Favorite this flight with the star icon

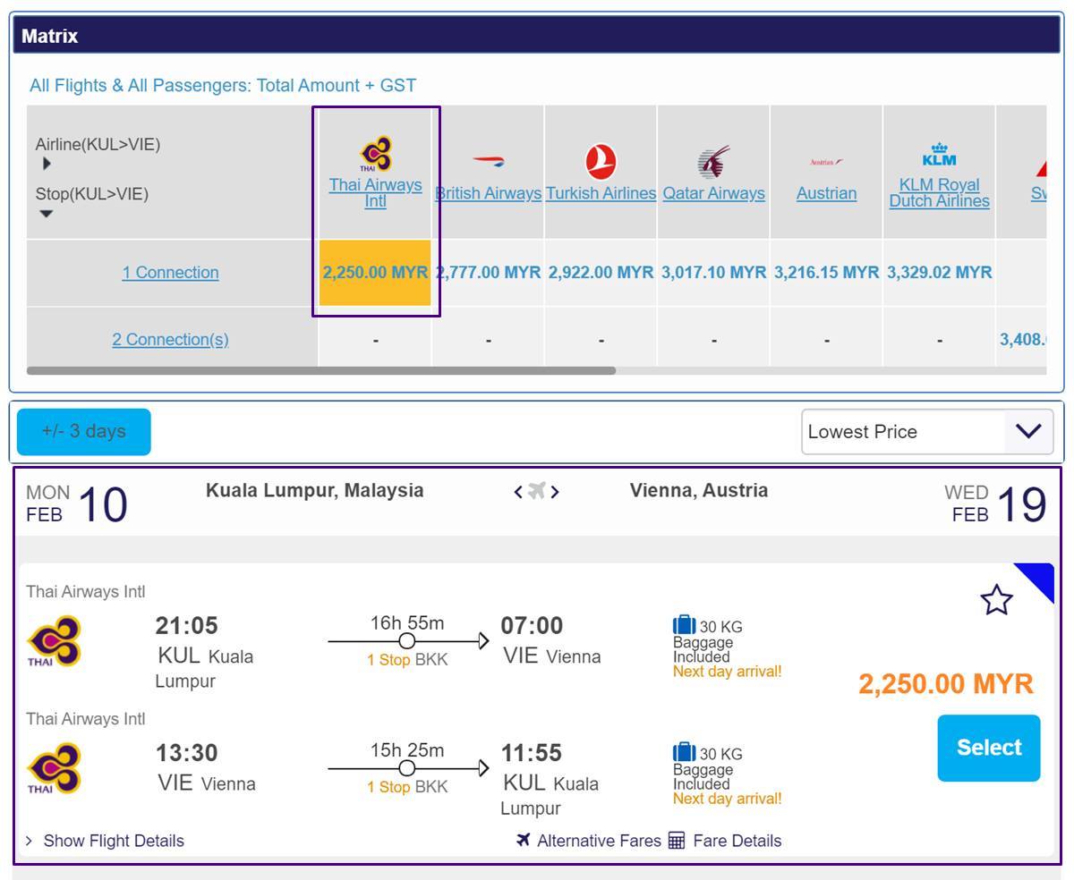pyautogui.click(x=996, y=600)
